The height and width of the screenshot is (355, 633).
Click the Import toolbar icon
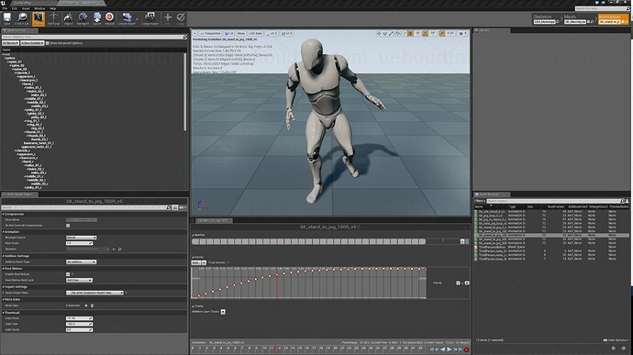(68, 18)
